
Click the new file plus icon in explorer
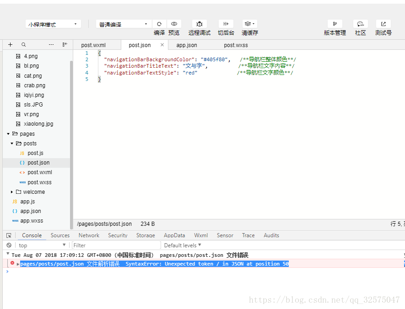[x=10, y=44]
